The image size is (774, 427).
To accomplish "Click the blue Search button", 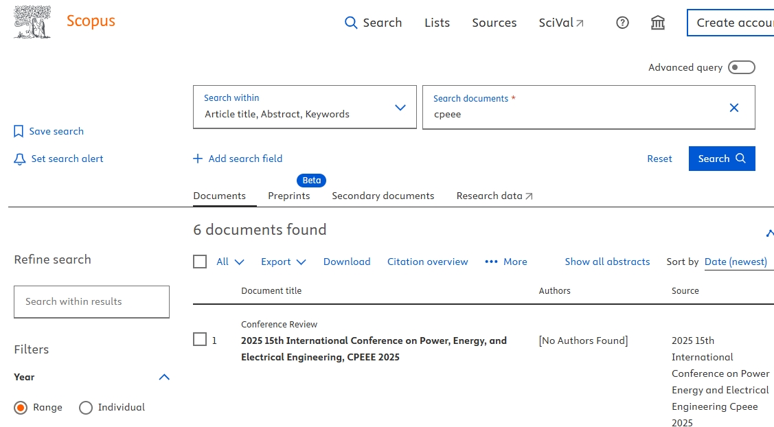I will [x=722, y=159].
